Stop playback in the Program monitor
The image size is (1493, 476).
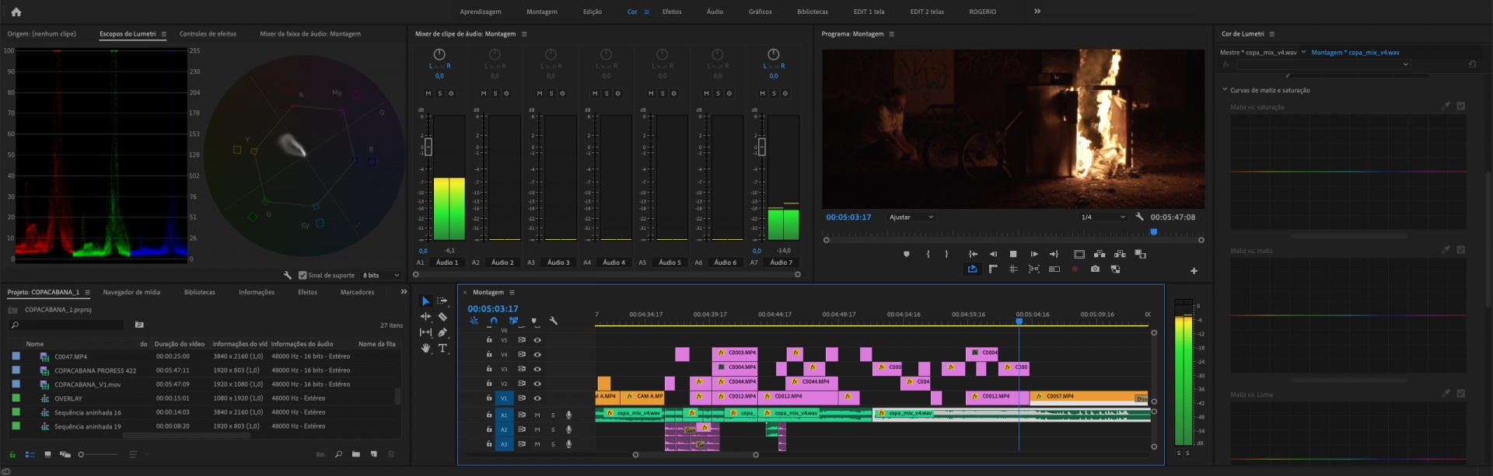[x=1013, y=254]
